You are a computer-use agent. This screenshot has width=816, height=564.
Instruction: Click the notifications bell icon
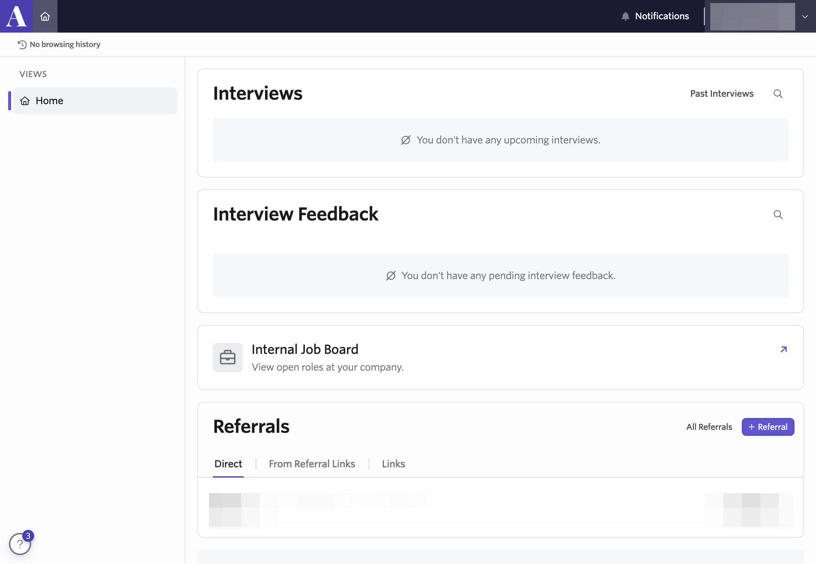point(625,16)
